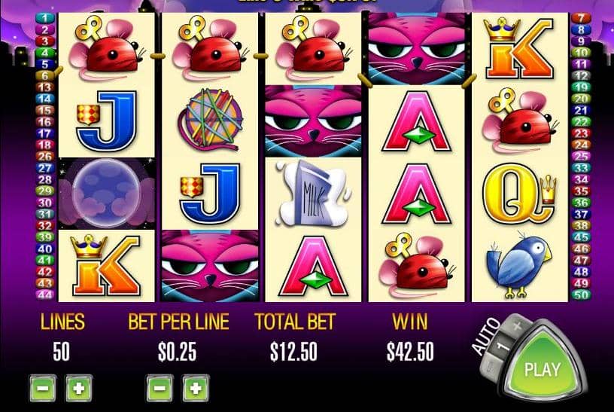Click payline 26 marker on left side

pyautogui.click(x=44, y=157)
